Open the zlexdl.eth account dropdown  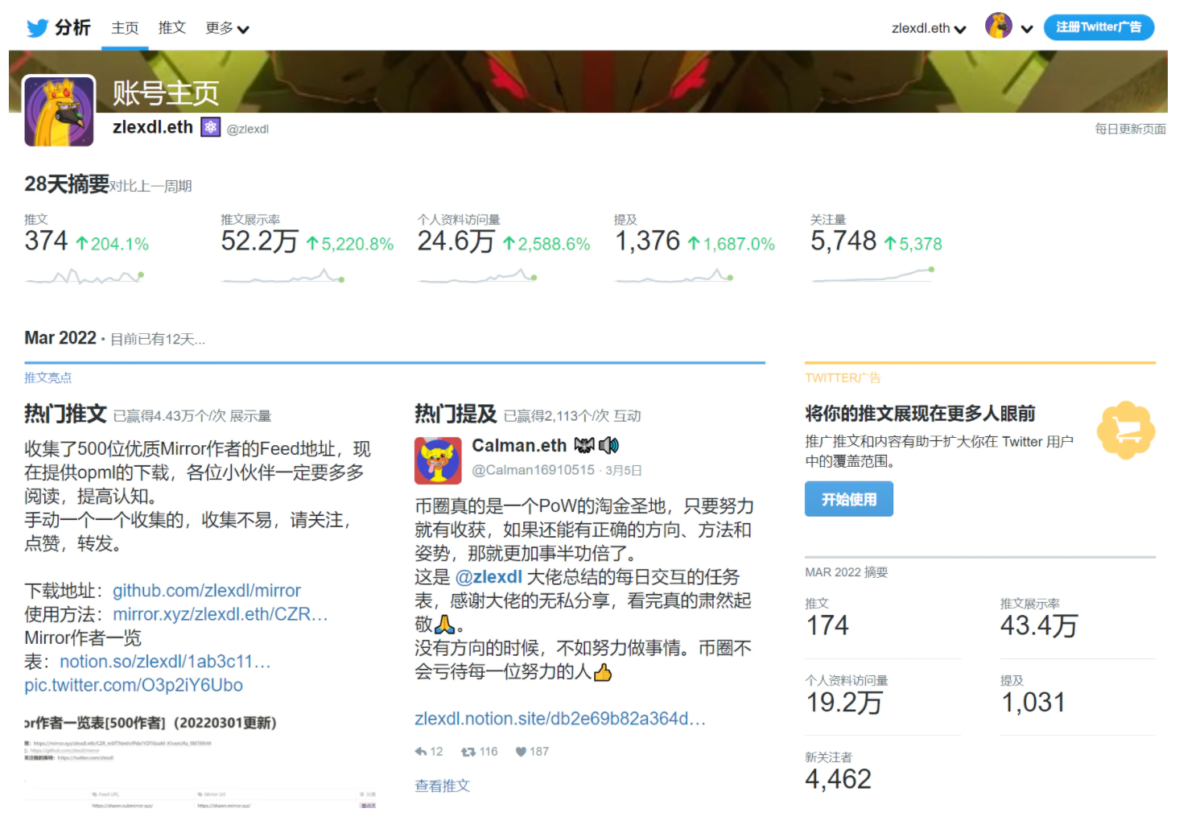click(929, 28)
